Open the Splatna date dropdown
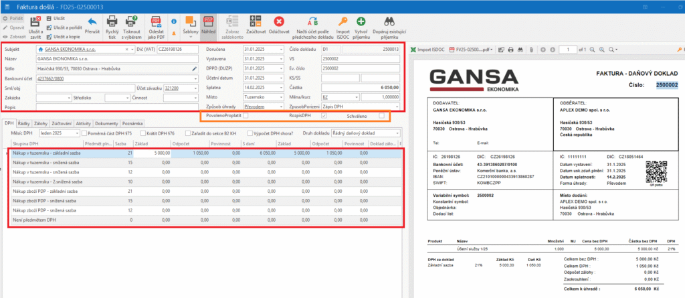Image resolution: width=685 pixels, height=298 pixels. (281, 88)
